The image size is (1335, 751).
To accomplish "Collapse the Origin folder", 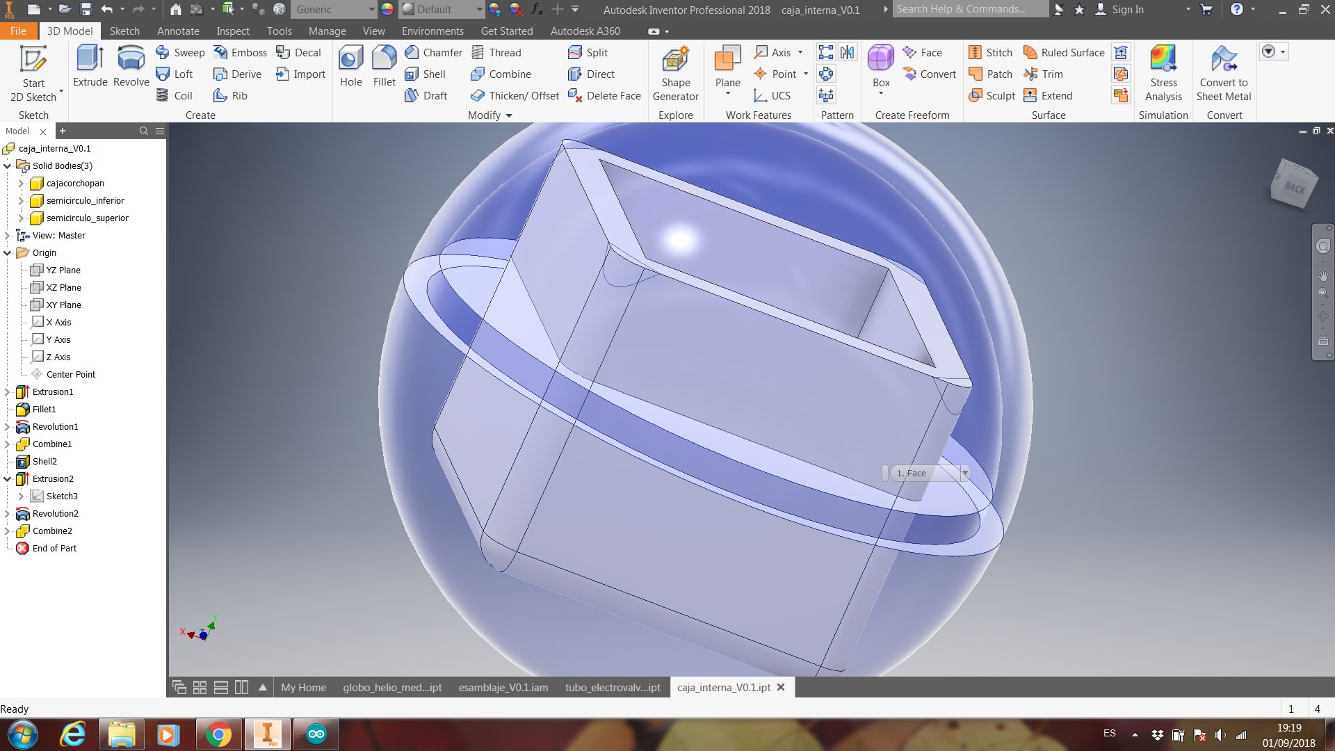I will pyautogui.click(x=8, y=253).
